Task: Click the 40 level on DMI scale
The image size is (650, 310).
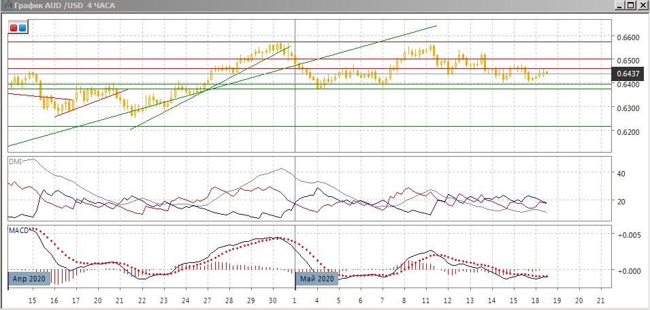Action: click(x=621, y=173)
